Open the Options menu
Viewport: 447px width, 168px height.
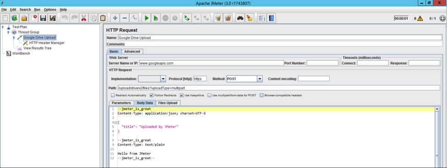[x=50, y=10]
